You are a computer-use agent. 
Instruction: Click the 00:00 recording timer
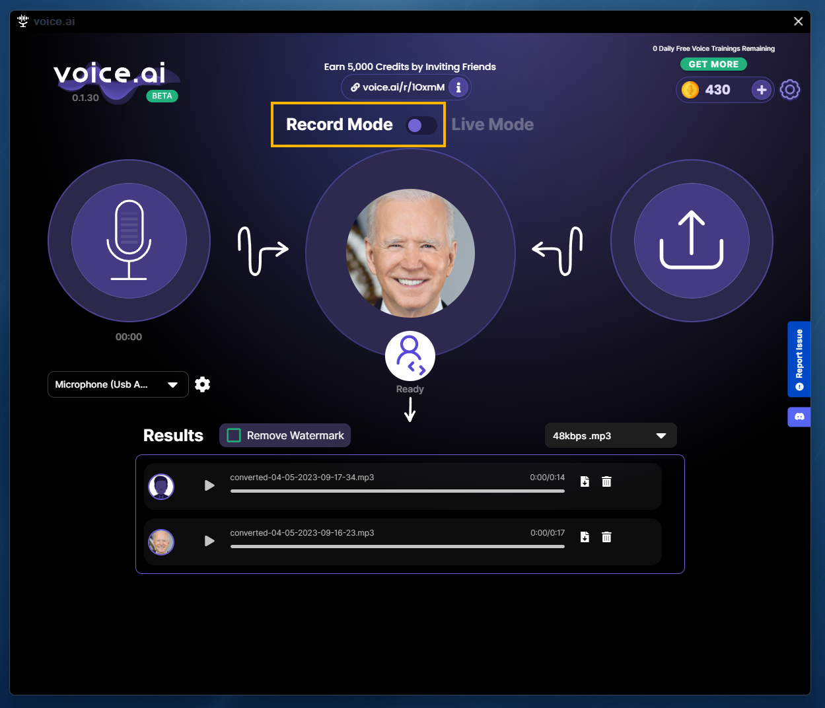[129, 337]
